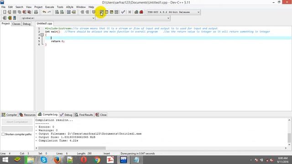This screenshot has width=292, height=164.
Task: Click the Stop Execution X icon
Action: point(130,12)
